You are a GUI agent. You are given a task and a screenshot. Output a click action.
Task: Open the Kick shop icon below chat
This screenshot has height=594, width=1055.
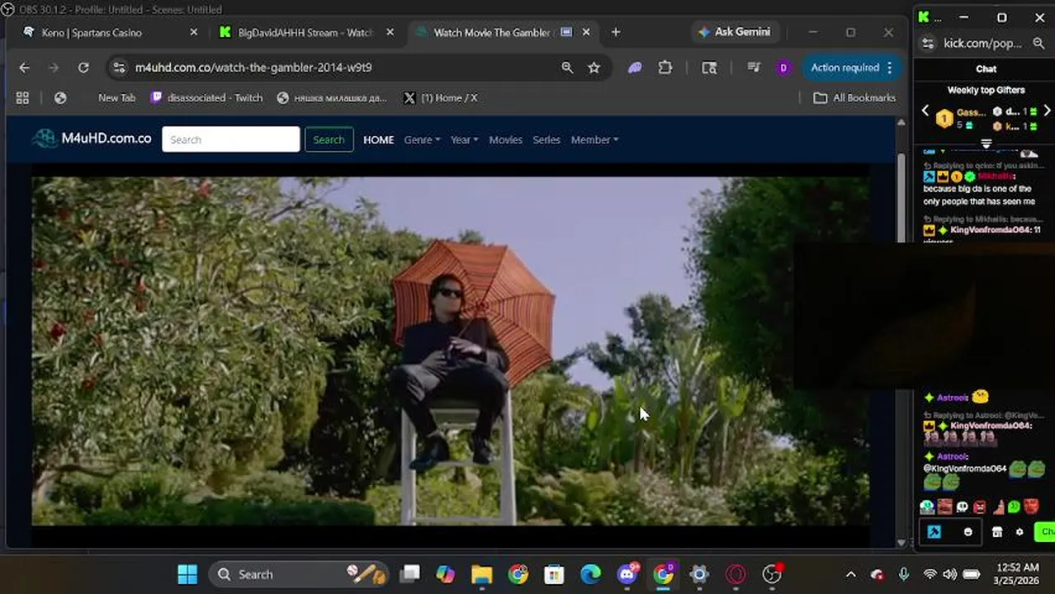point(997,532)
